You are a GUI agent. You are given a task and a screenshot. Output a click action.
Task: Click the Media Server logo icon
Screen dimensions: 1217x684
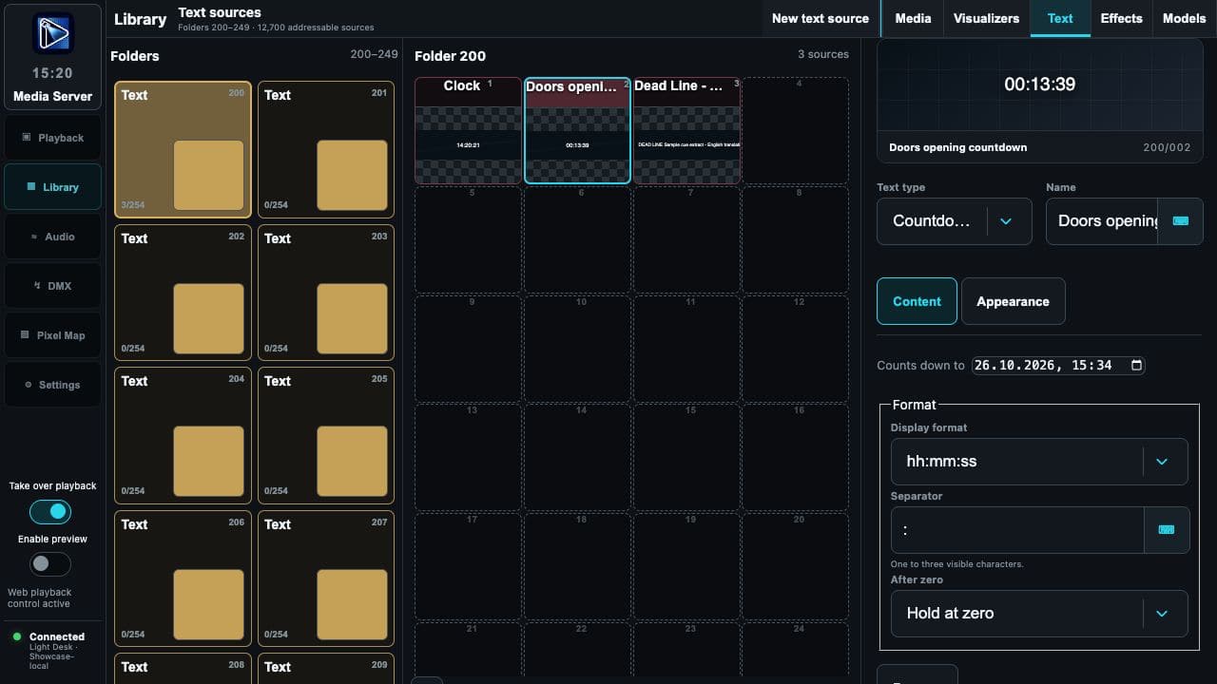tap(52, 34)
